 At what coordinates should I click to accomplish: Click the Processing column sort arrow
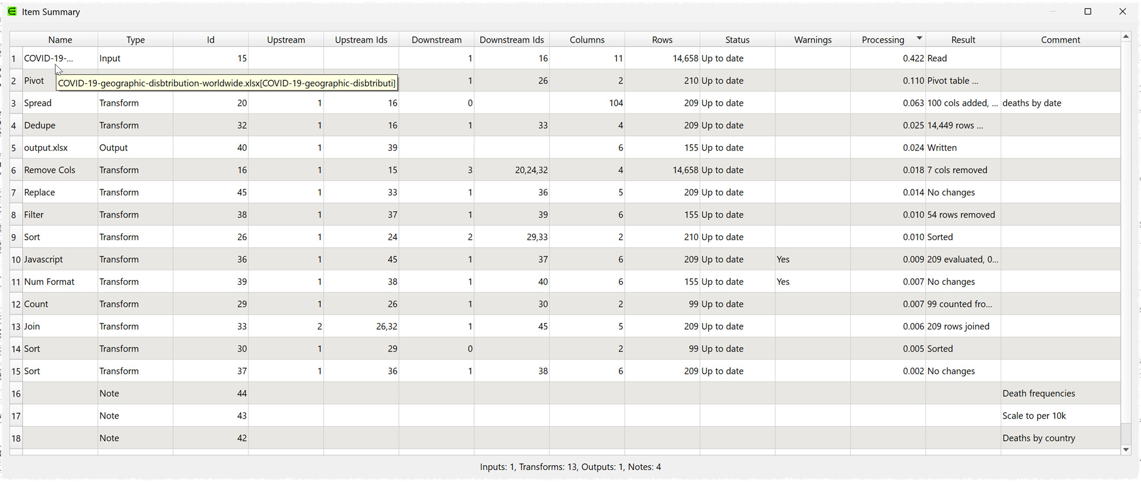(919, 38)
